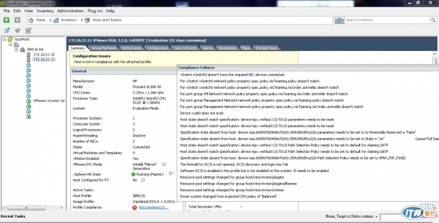Click the third toolbar icon with plus sign

(x=28, y=31)
